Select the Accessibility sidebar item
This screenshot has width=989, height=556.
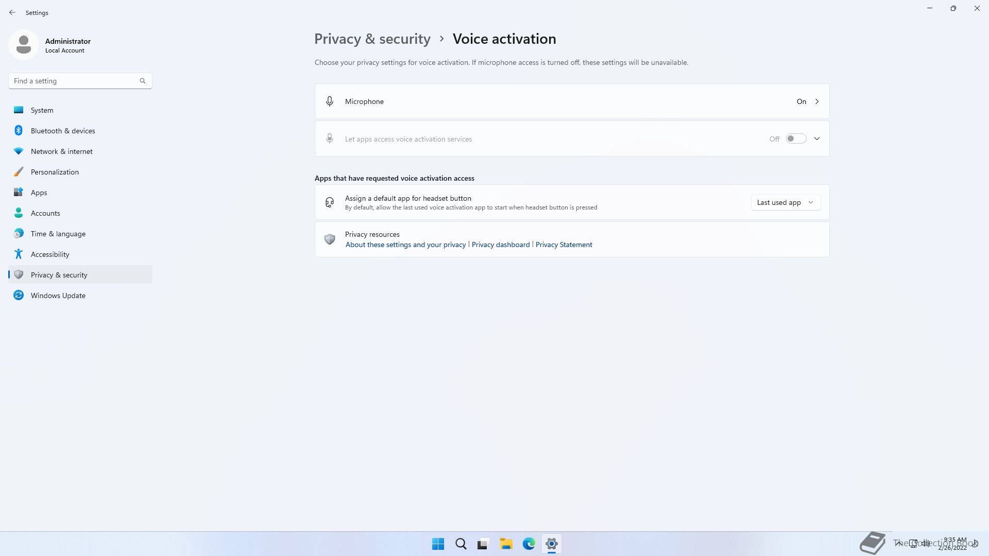(50, 254)
